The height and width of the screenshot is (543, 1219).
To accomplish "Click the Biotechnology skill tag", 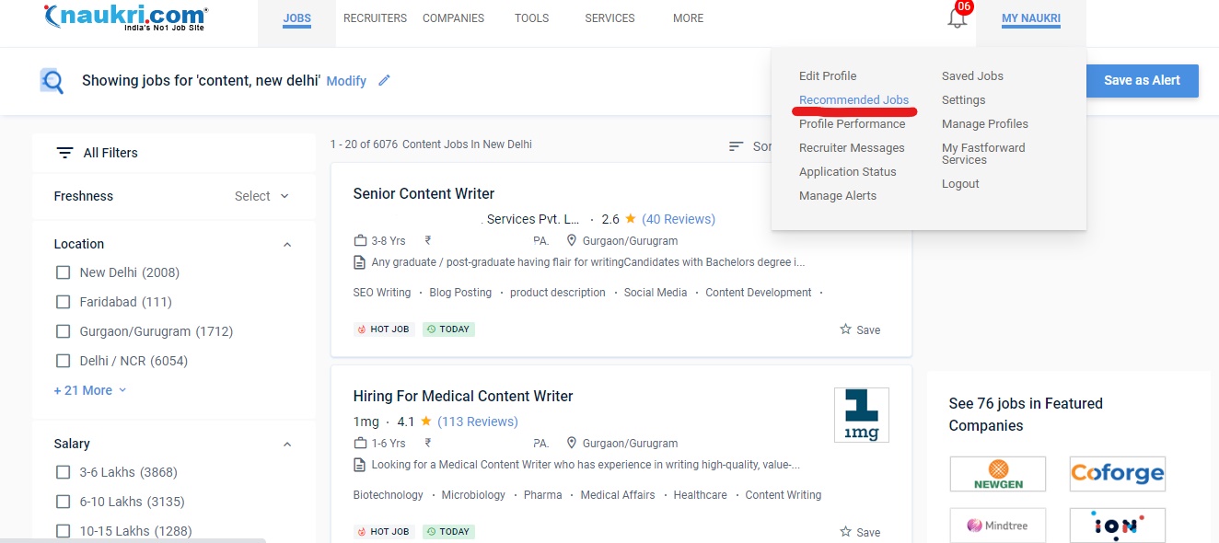I will (388, 495).
